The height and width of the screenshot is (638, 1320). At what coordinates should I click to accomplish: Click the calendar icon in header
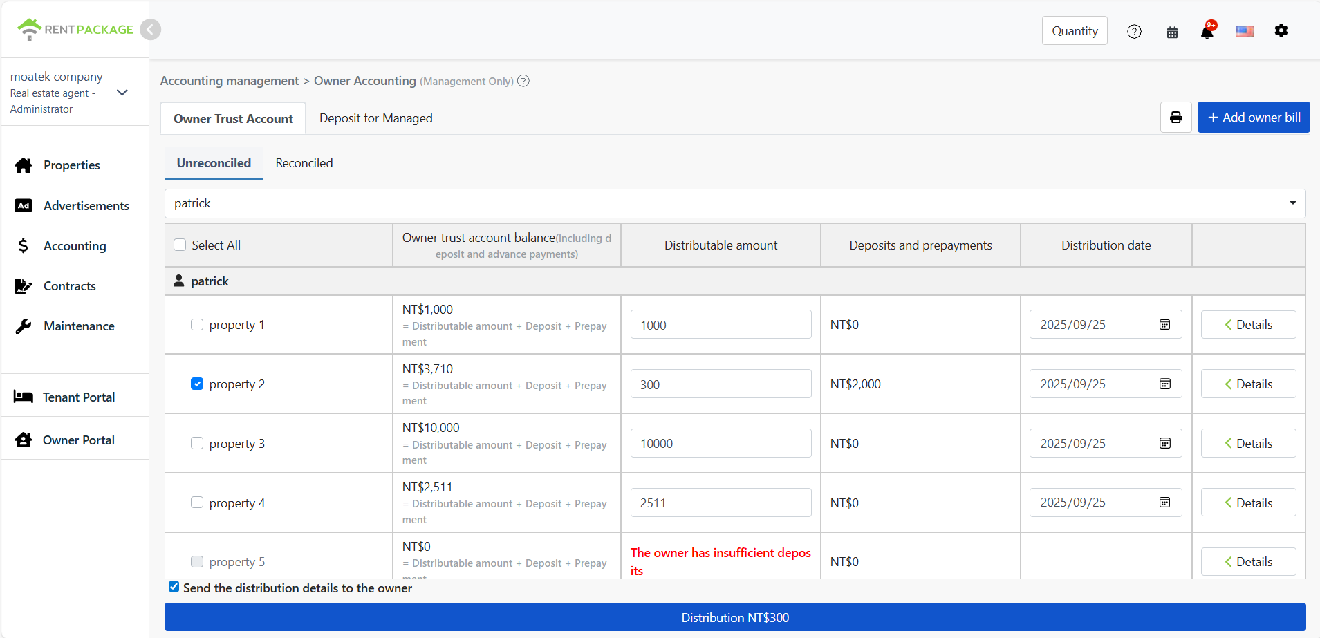[1172, 32]
